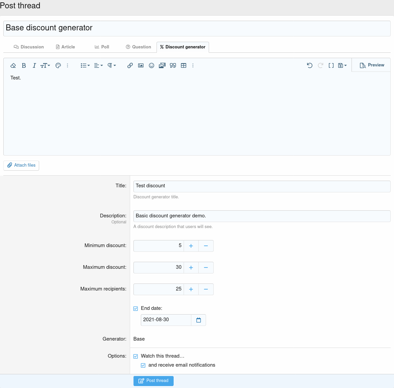Insert a table into the editor
The width and height of the screenshot is (394, 388).
click(x=184, y=65)
